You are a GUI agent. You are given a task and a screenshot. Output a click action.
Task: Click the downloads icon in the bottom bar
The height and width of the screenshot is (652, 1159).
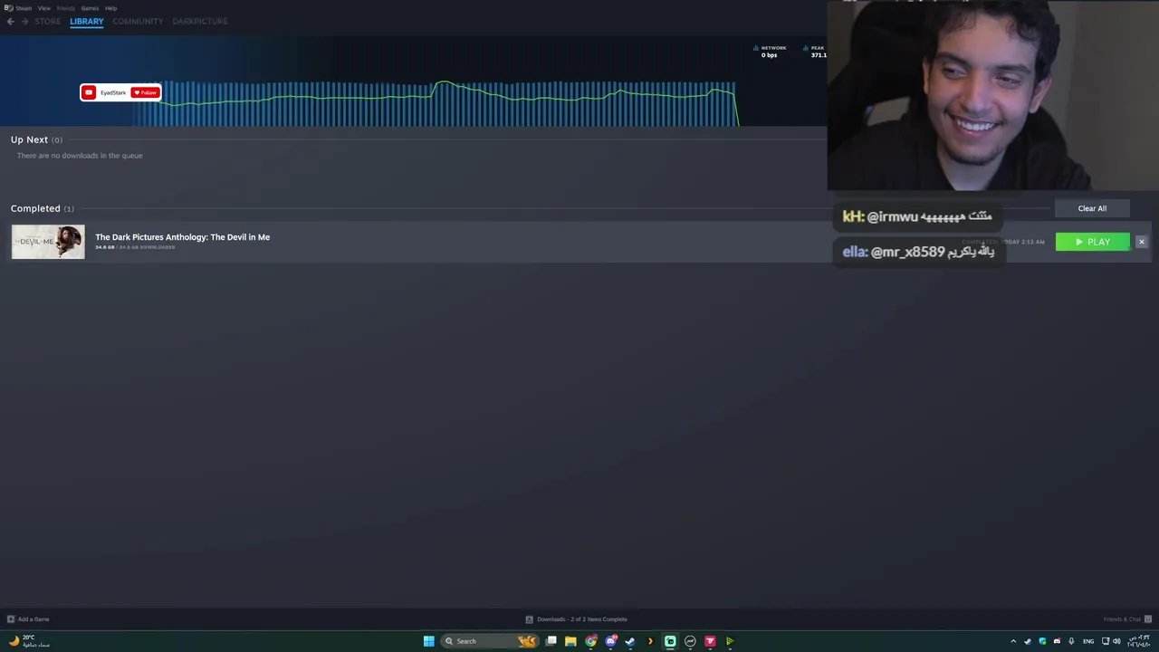(530, 619)
